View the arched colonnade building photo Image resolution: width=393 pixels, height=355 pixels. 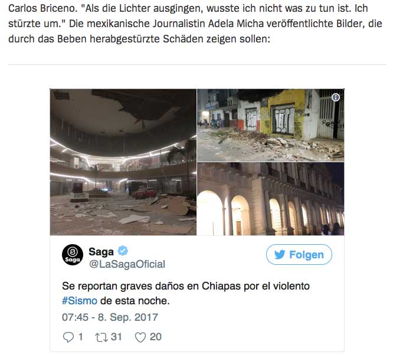tap(271, 199)
